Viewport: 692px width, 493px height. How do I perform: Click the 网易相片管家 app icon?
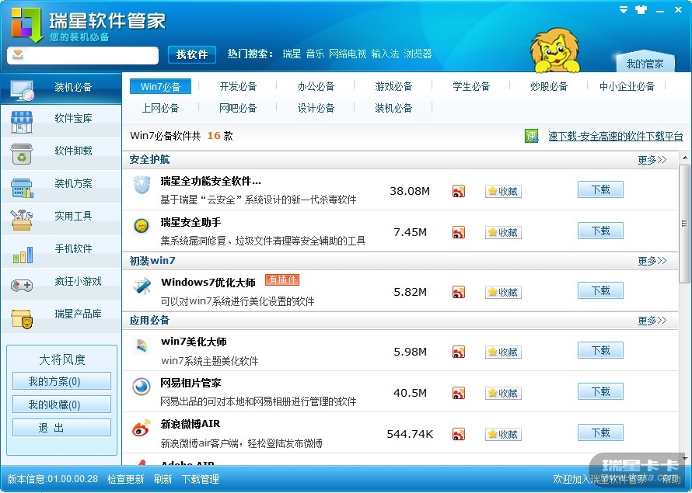tap(142, 387)
